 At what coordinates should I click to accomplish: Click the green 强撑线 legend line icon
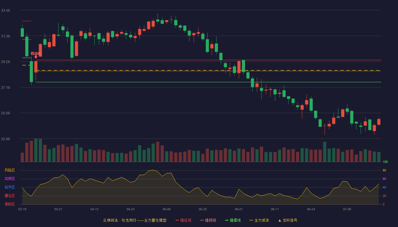[227, 220]
